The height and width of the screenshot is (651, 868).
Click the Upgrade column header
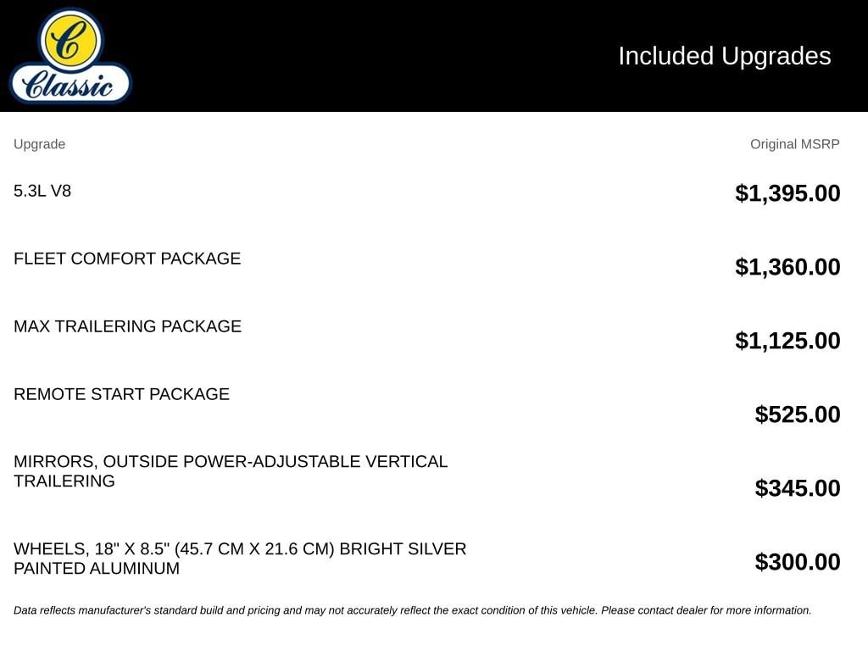point(39,144)
